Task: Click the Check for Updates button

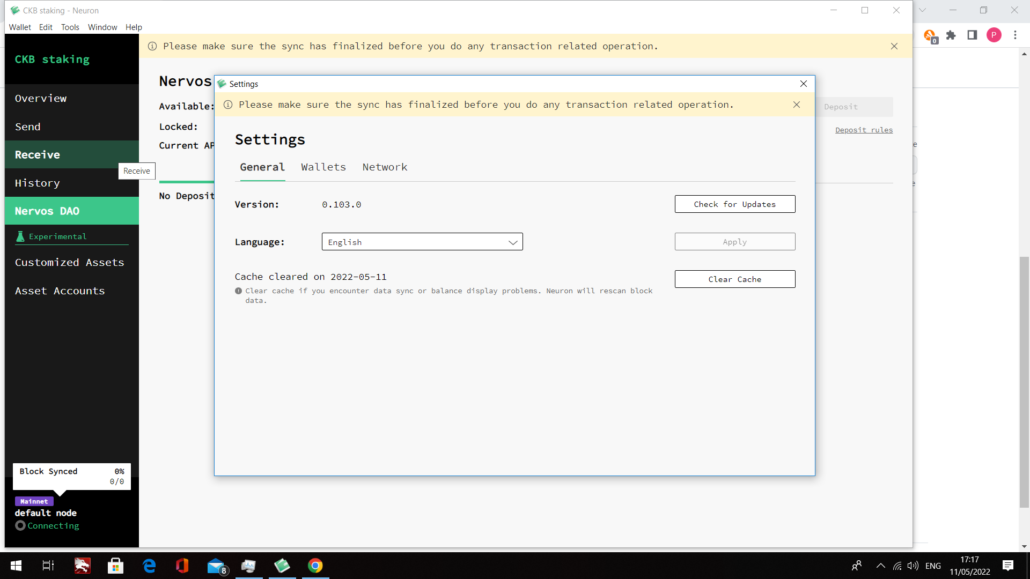Action: pyautogui.click(x=734, y=204)
